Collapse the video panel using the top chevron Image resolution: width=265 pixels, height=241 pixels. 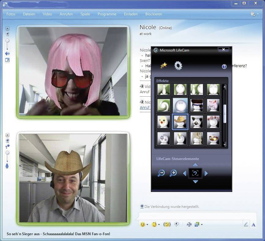(x=7, y=29)
